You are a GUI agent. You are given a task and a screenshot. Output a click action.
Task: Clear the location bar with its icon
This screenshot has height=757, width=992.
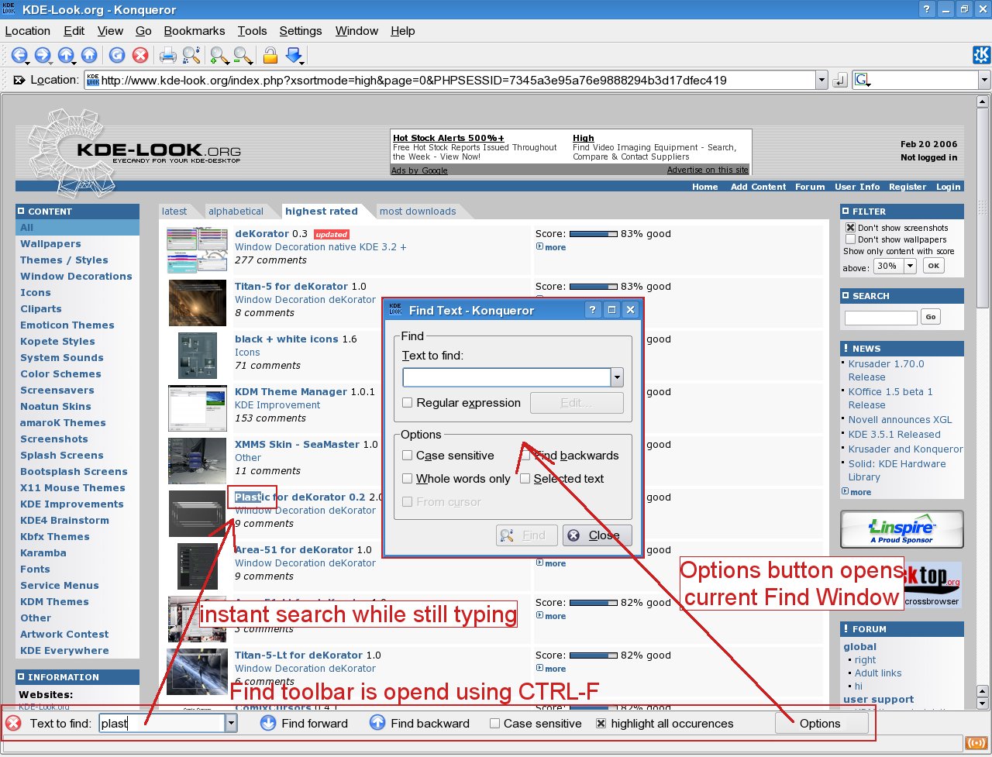[19, 80]
